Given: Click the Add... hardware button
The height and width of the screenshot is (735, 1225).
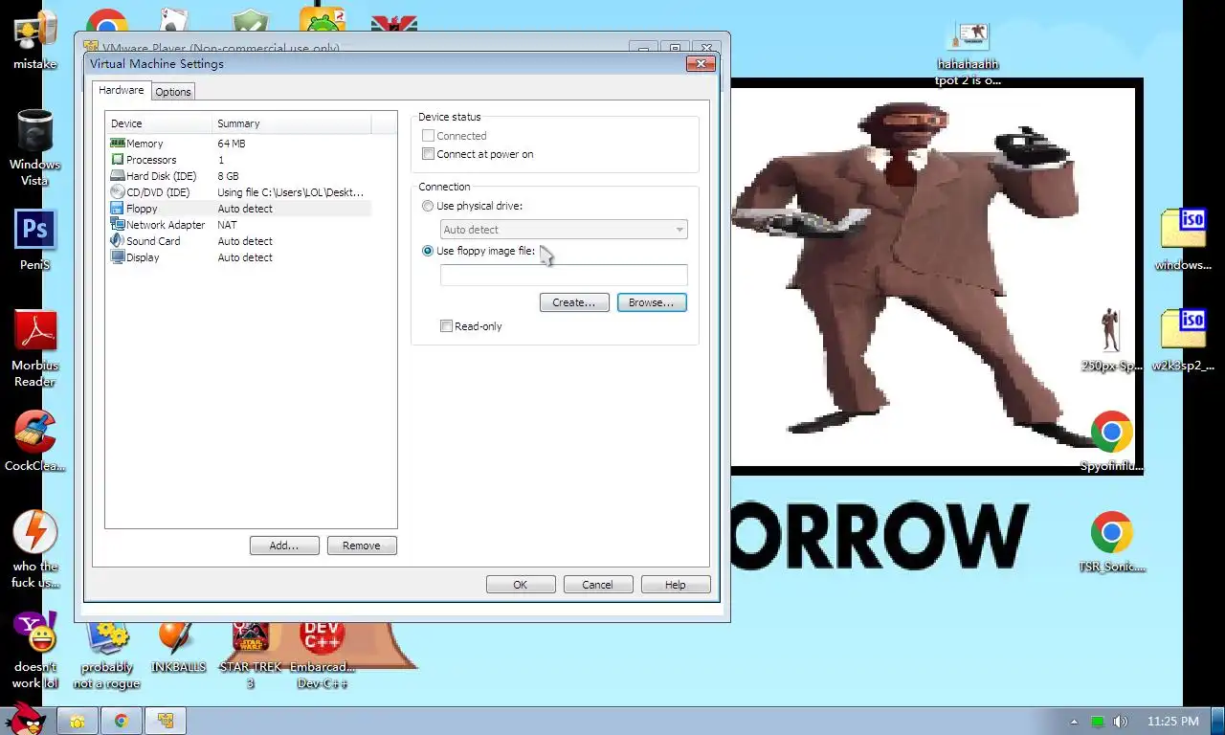Looking at the screenshot, I should coord(284,546).
